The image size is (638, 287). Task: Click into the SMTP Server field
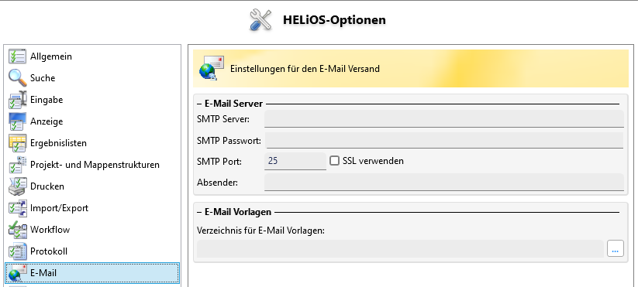pyautogui.click(x=444, y=119)
